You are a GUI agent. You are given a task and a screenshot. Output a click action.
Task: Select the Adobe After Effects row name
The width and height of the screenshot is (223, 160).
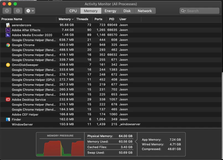click(26, 30)
